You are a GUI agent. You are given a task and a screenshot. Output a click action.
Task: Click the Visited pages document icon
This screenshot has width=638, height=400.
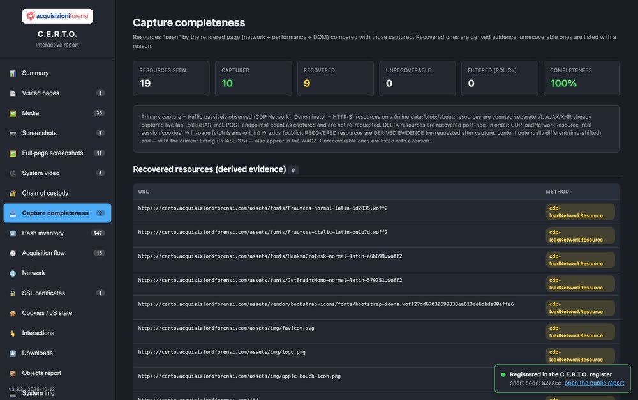click(x=13, y=93)
